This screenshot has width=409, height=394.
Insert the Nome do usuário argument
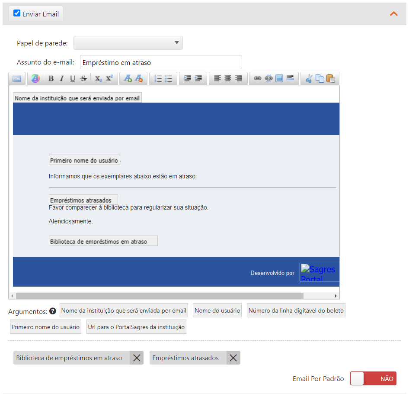tap(217, 310)
